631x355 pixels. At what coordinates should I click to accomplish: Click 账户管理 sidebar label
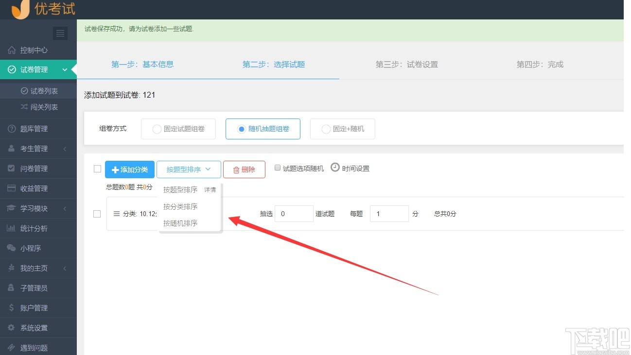point(34,308)
